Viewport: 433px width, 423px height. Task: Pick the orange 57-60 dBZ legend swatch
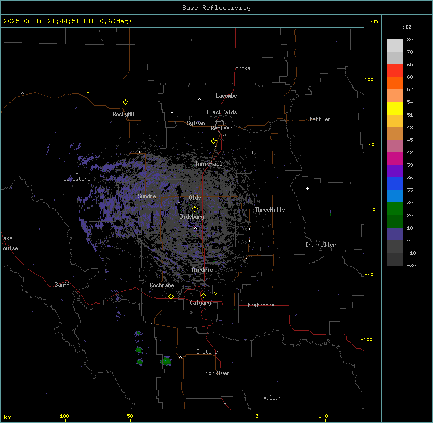[395, 83]
